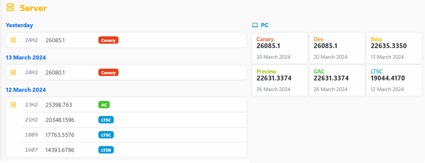Image resolution: width=425 pixels, height=163 pixels.
Task: Click 24H2 label in the Yesterday row
Action: tap(32, 40)
